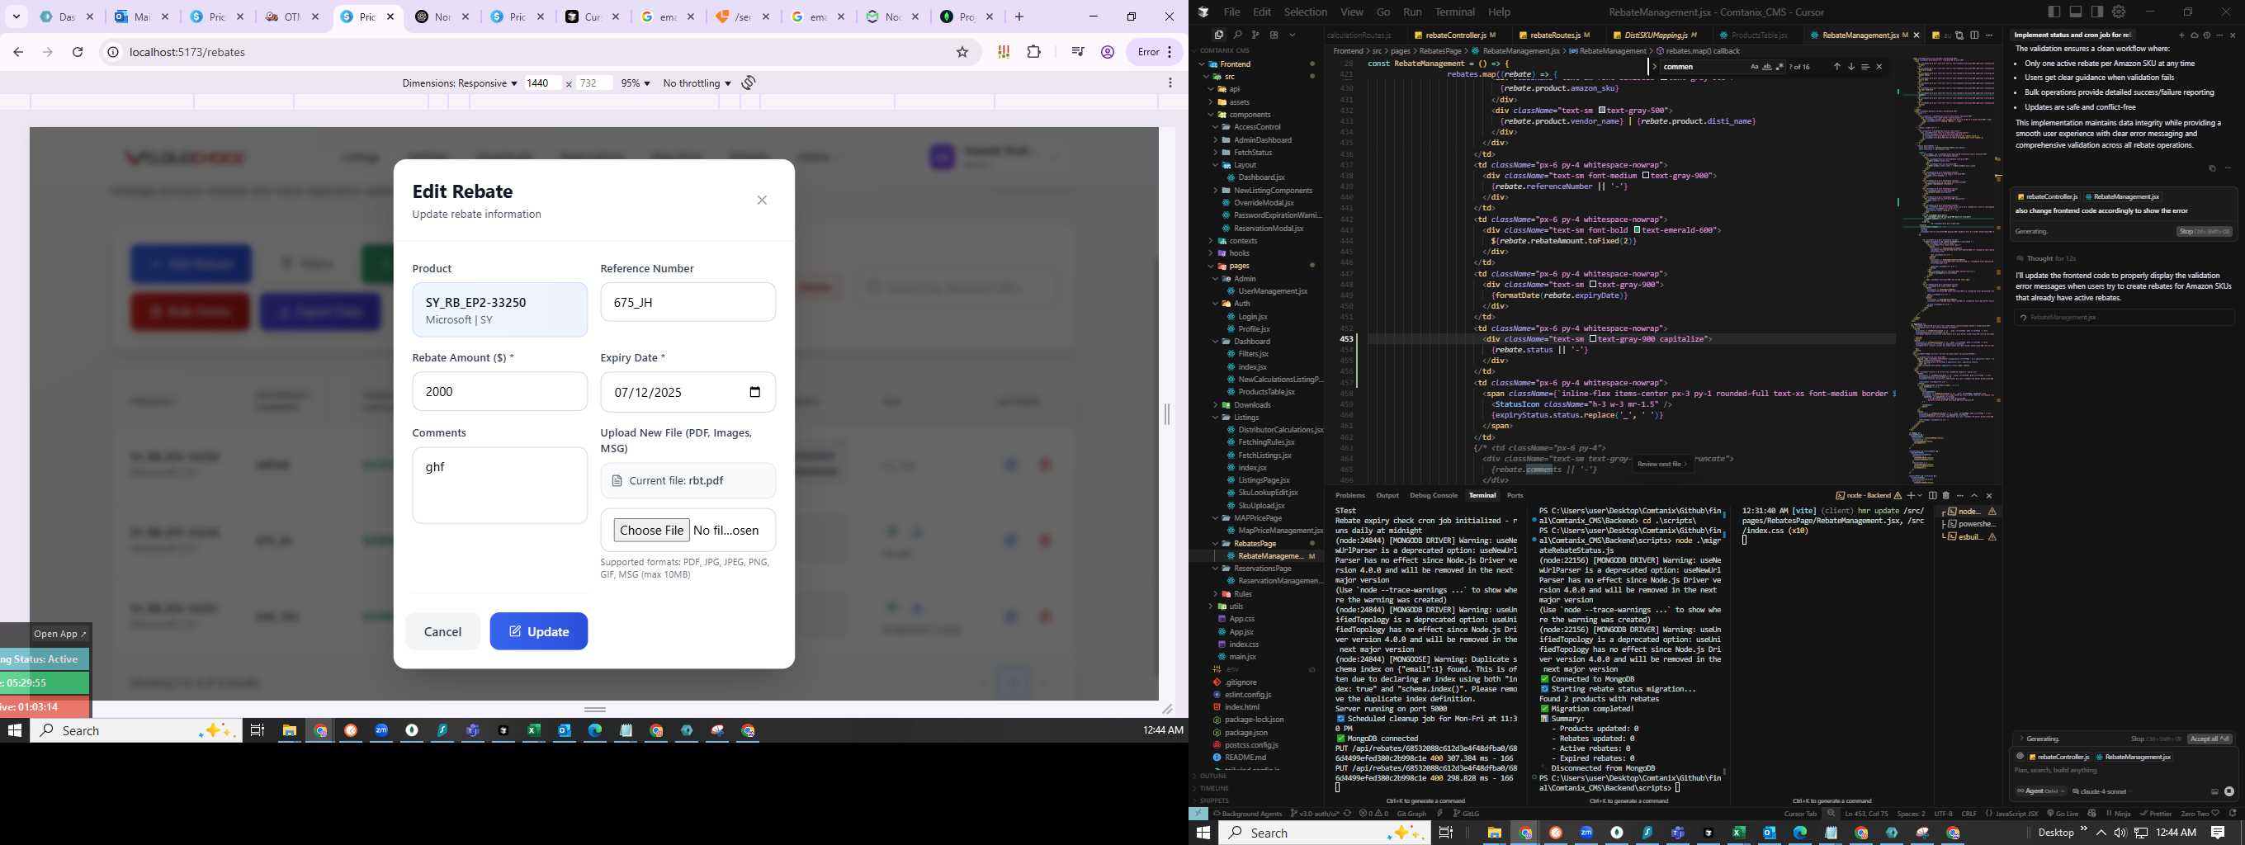This screenshot has width=2245, height=845.
Task: Open Excel from bottom Windows taskbar
Action: pyautogui.click(x=1739, y=833)
